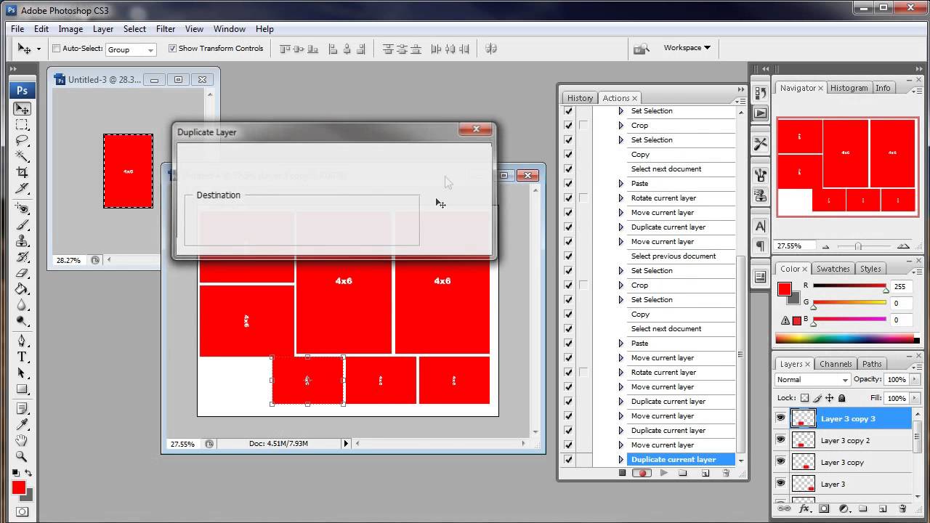The width and height of the screenshot is (930, 523).
Task: Create new action icon in Actions panel
Action: point(705,473)
